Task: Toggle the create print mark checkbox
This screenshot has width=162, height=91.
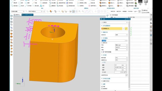Action: [x=102, y=81]
